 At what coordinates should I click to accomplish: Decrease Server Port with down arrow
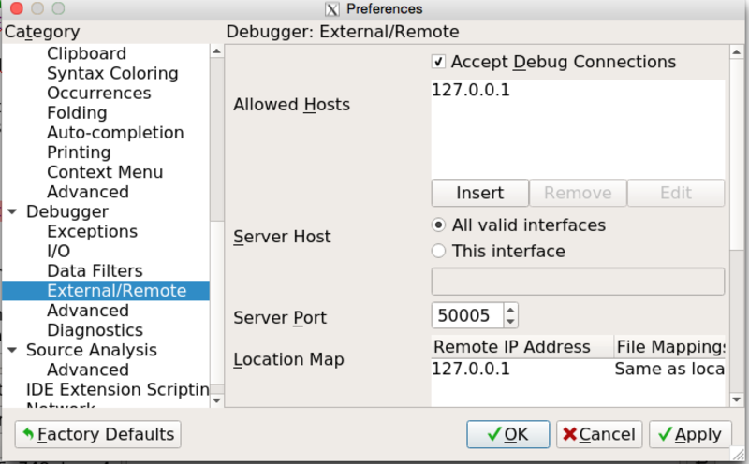(510, 321)
